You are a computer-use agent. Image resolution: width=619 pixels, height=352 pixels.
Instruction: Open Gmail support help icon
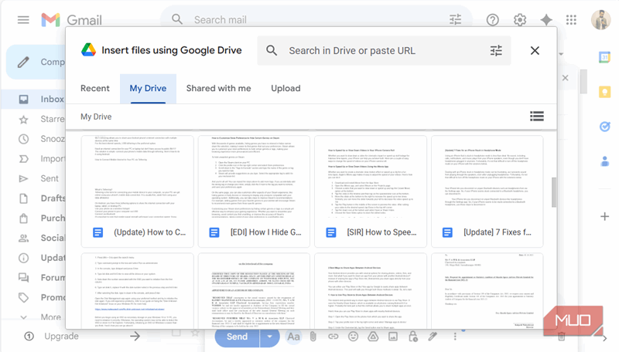pos(492,20)
